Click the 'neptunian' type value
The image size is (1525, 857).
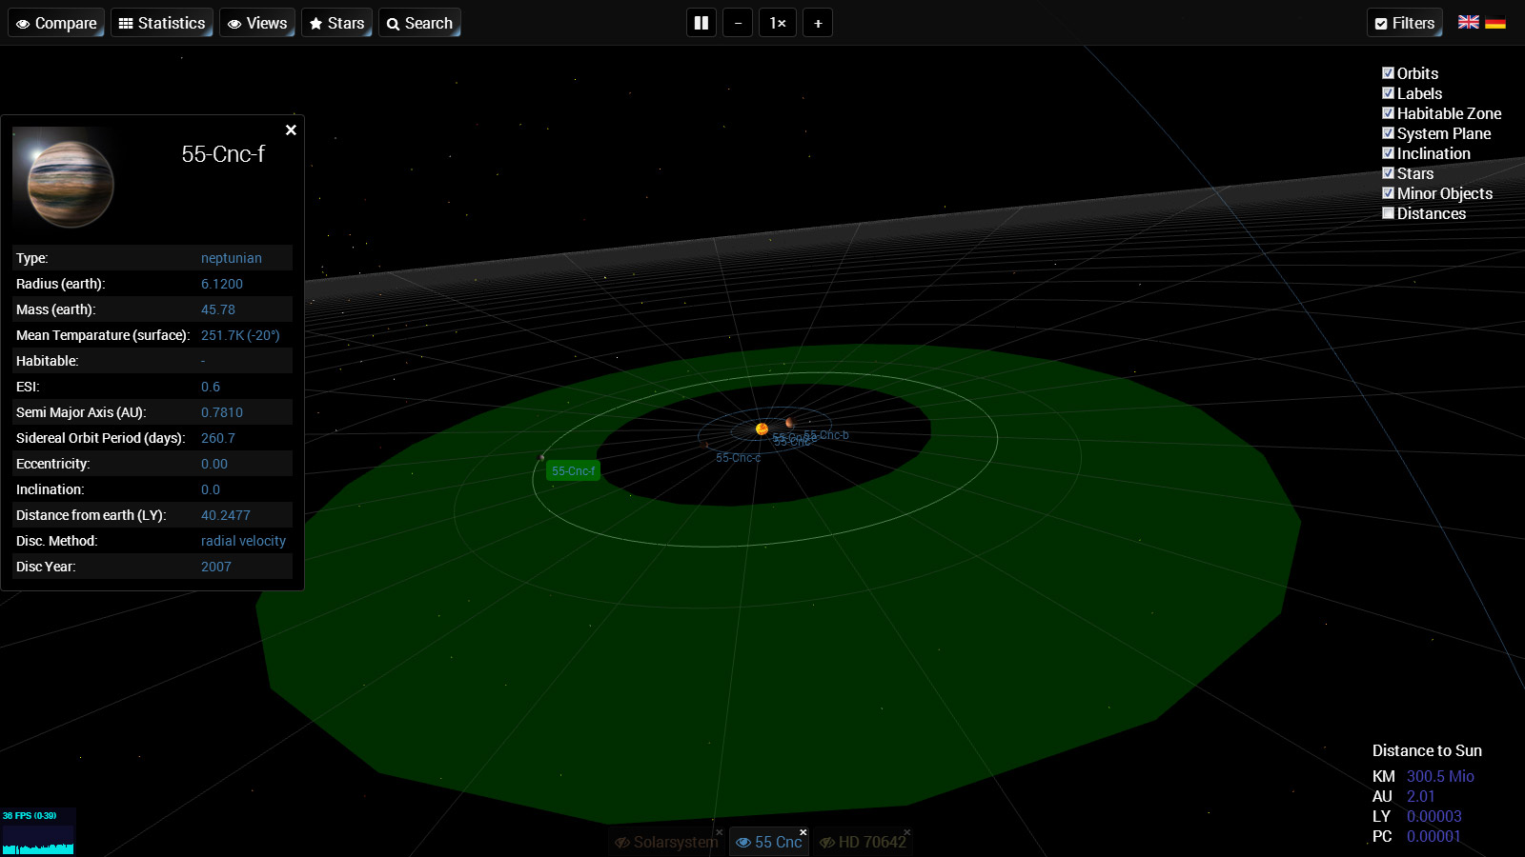click(x=231, y=258)
